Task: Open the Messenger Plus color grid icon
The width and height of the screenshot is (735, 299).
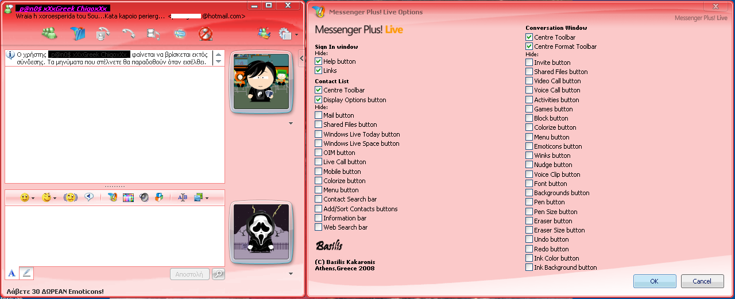Action: (129, 197)
